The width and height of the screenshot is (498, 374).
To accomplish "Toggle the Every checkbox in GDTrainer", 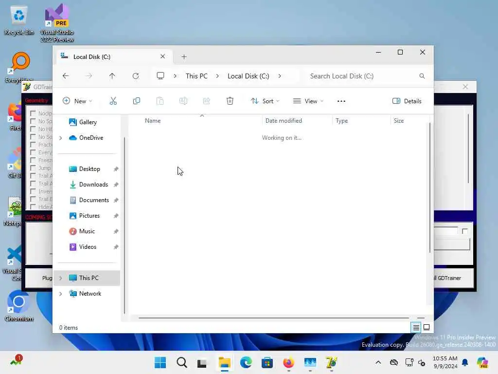I will coord(33,152).
